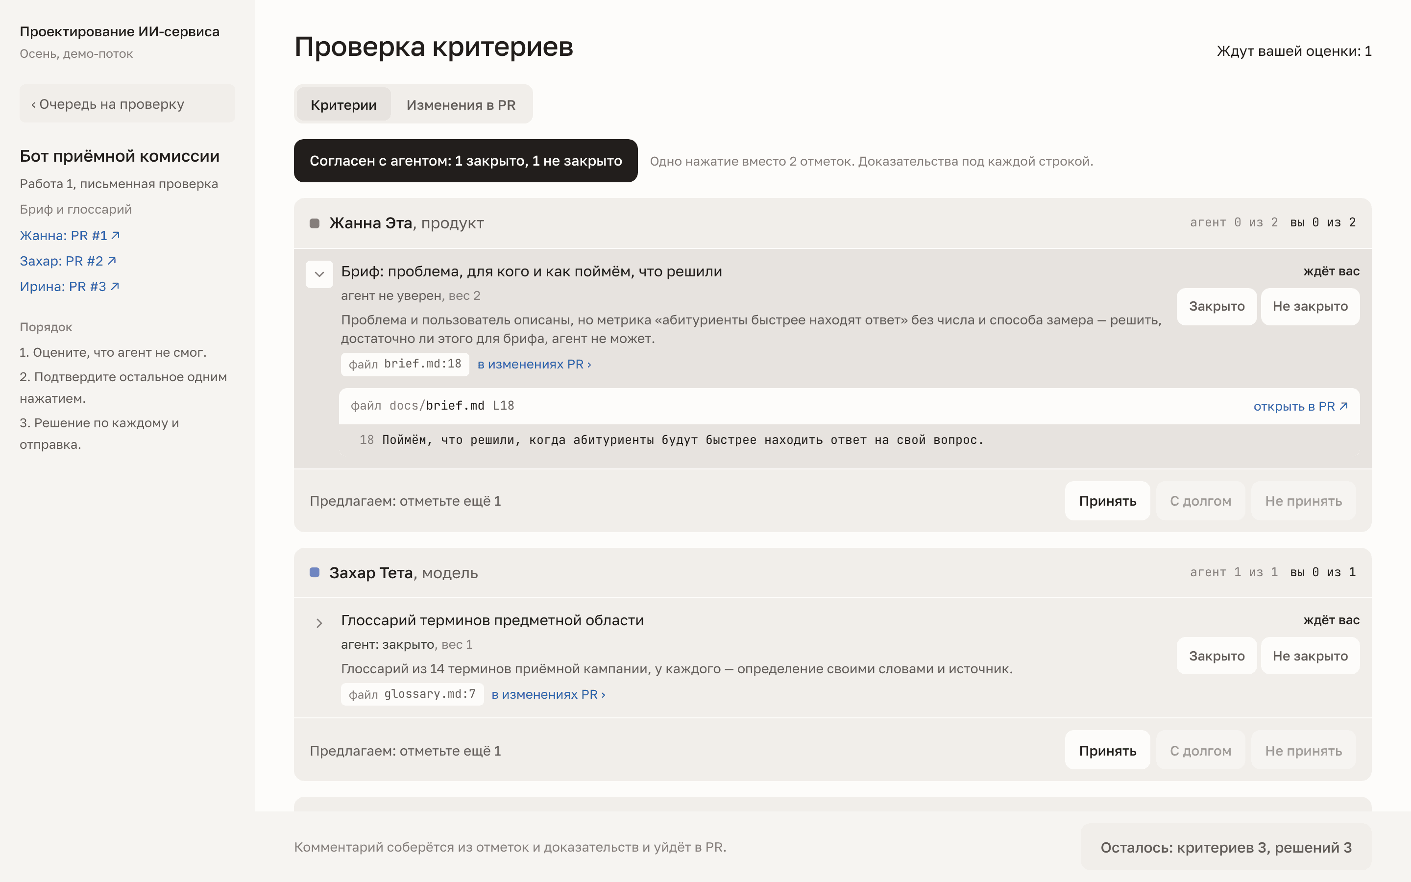This screenshot has height=882, width=1411.
Task: Click Бриф и глоссарий in sidebar
Action: pos(76,209)
